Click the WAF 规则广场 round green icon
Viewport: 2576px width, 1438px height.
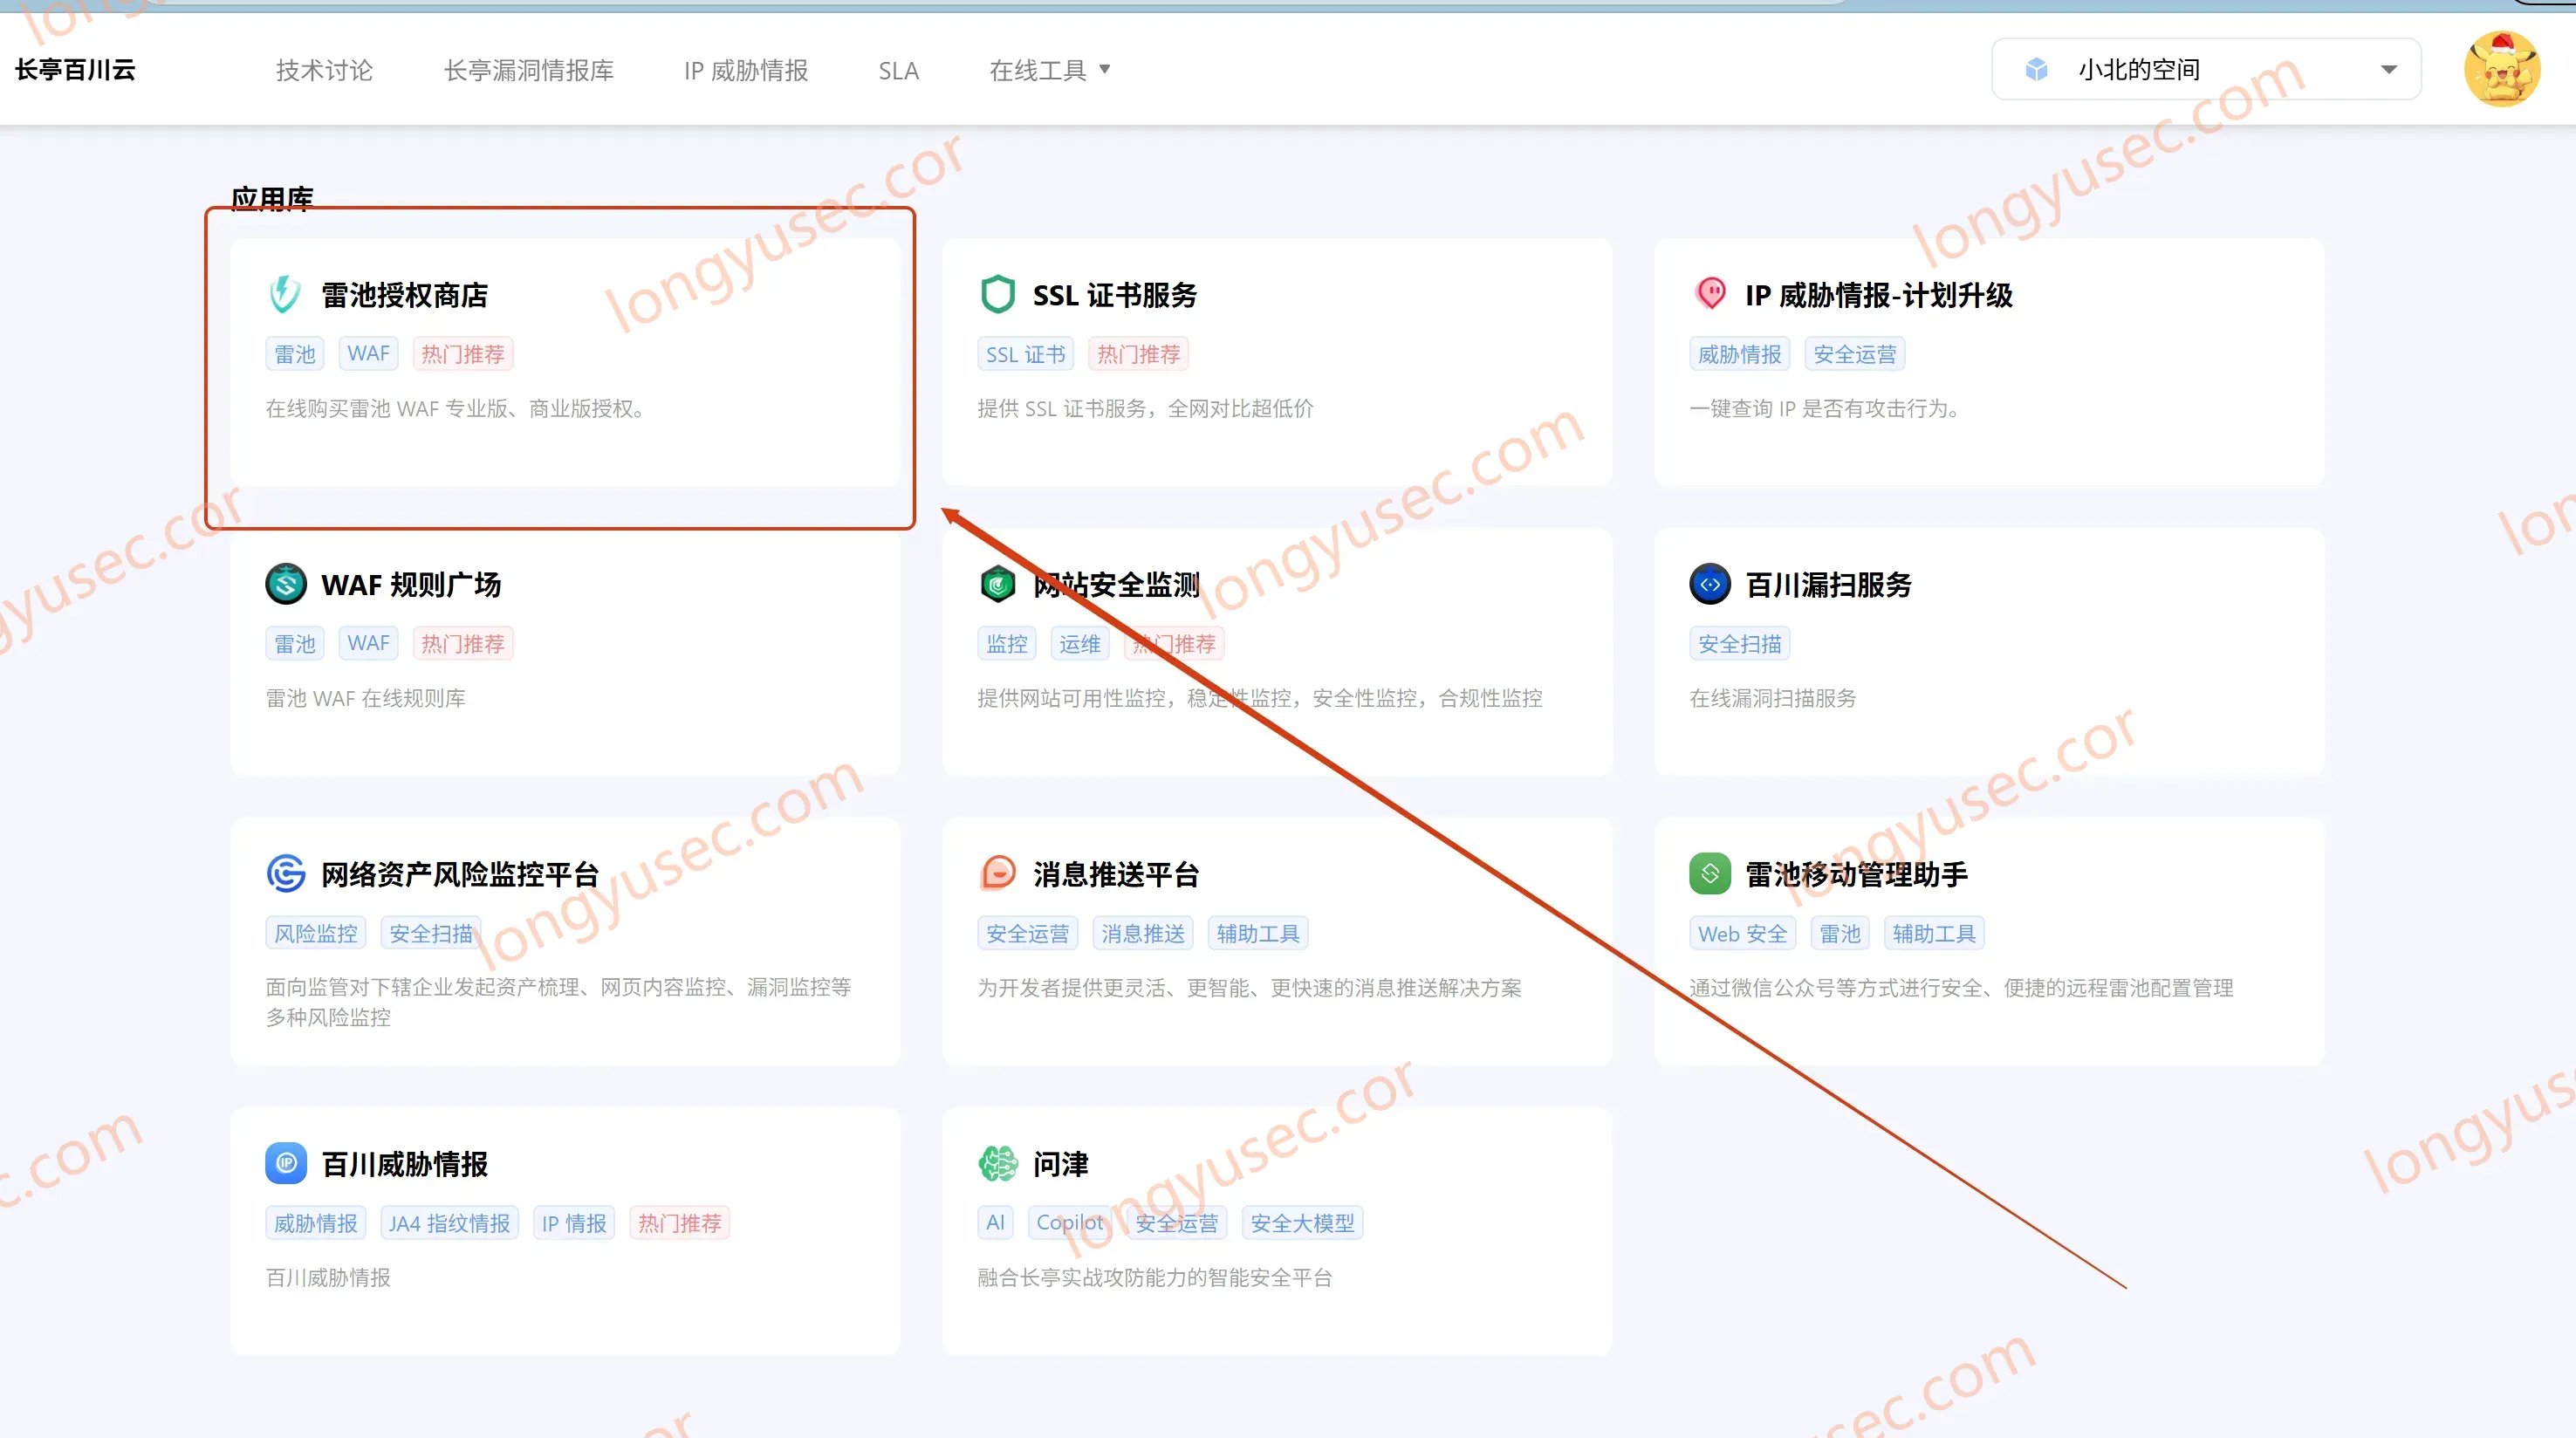click(286, 584)
